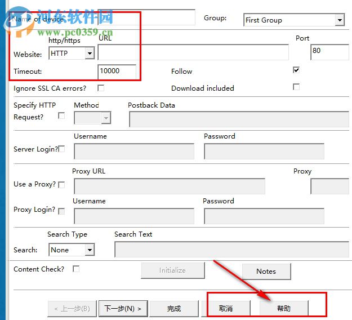Click the 取消 cancel button

click(x=226, y=309)
